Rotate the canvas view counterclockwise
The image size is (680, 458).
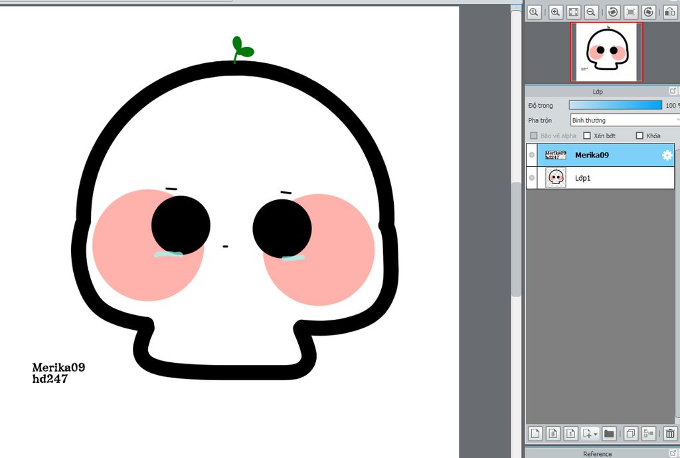[613, 12]
